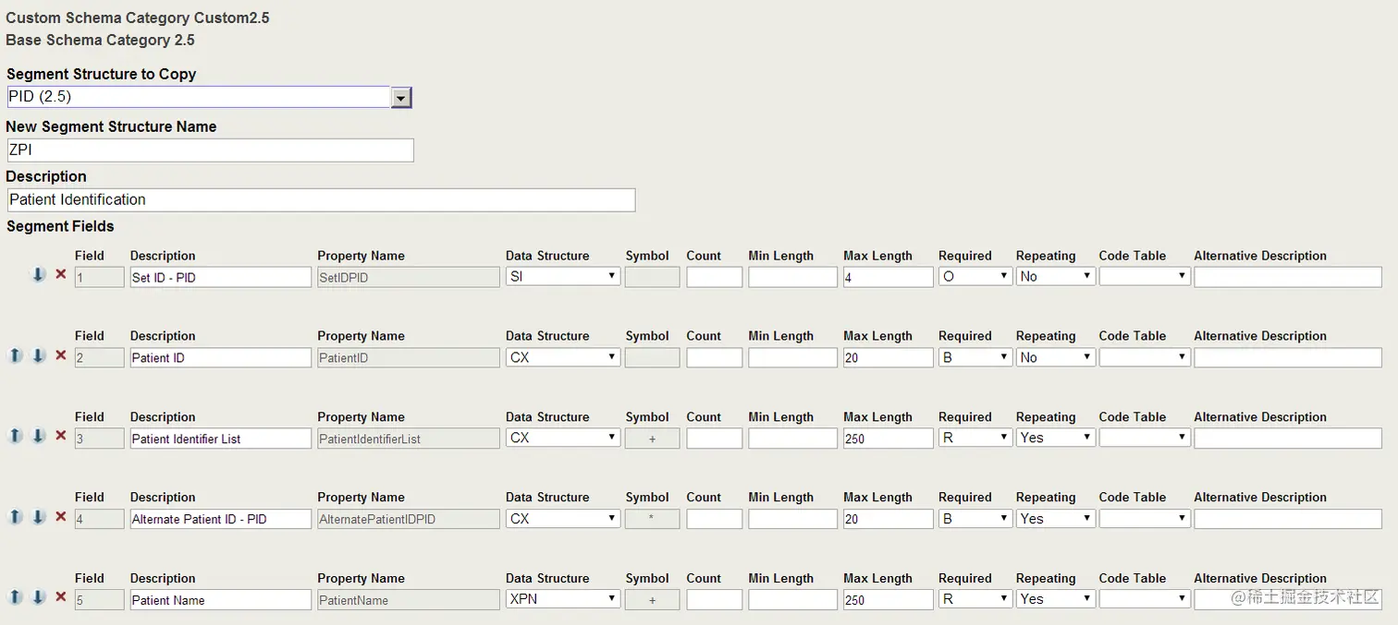Image resolution: width=1398 pixels, height=625 pixels.
Task: Click Count field for Set ID - PID
Action: coord(714,277)
